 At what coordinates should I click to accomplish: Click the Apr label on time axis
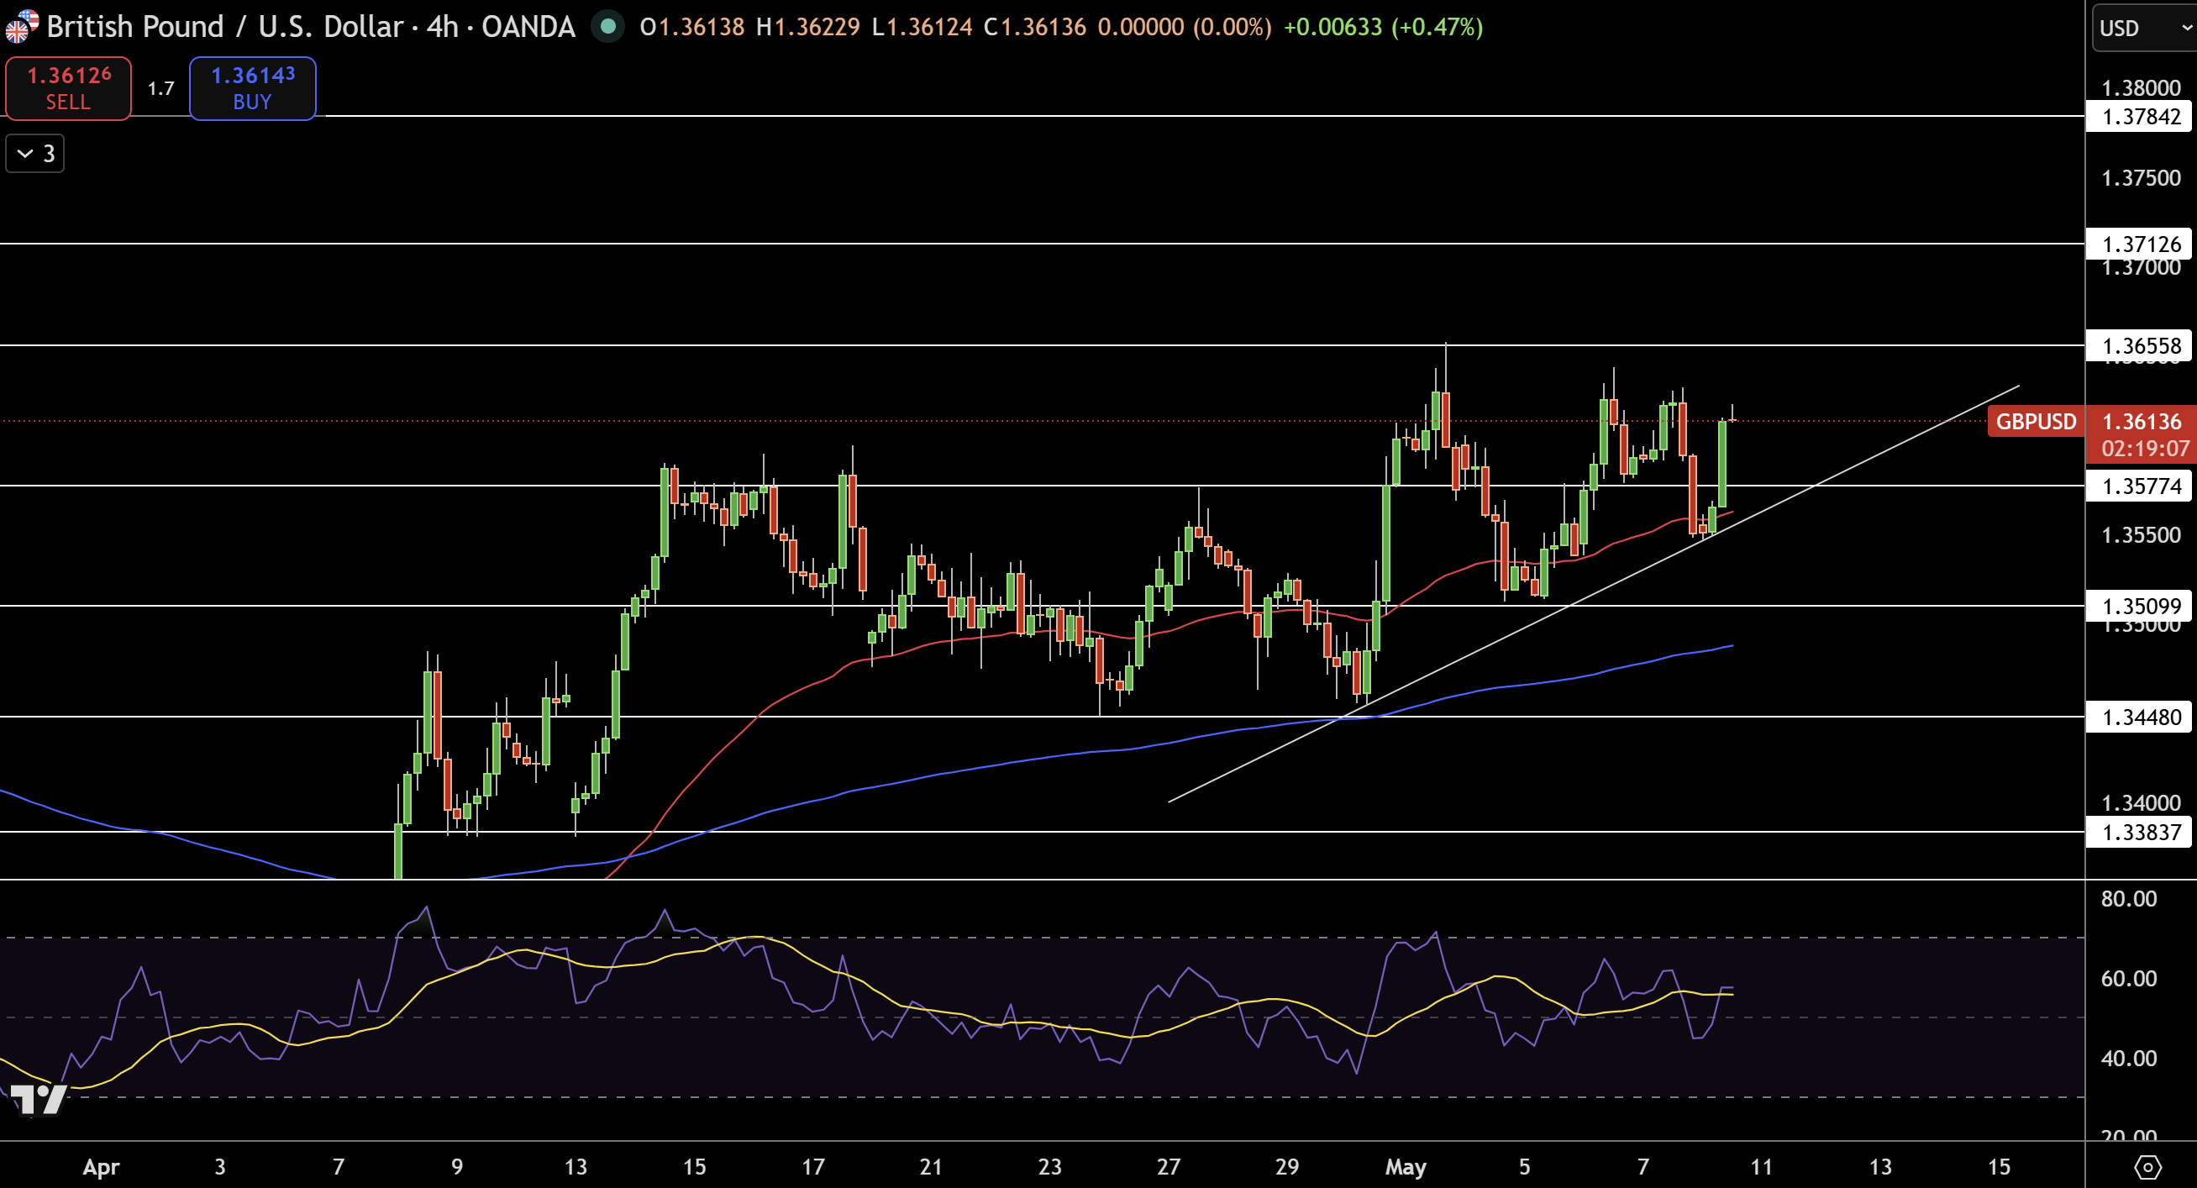point(101,1167)
